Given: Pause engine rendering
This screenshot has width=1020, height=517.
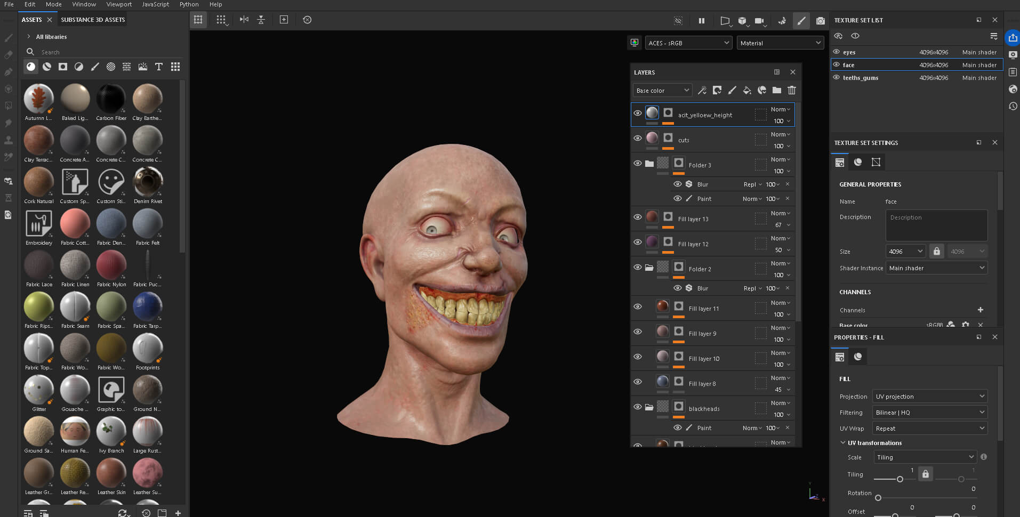Looking at the screenshot, I should 702,21.
